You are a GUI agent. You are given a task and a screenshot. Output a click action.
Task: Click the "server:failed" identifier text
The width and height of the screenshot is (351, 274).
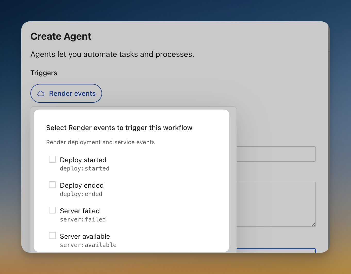tap(83, 219)
